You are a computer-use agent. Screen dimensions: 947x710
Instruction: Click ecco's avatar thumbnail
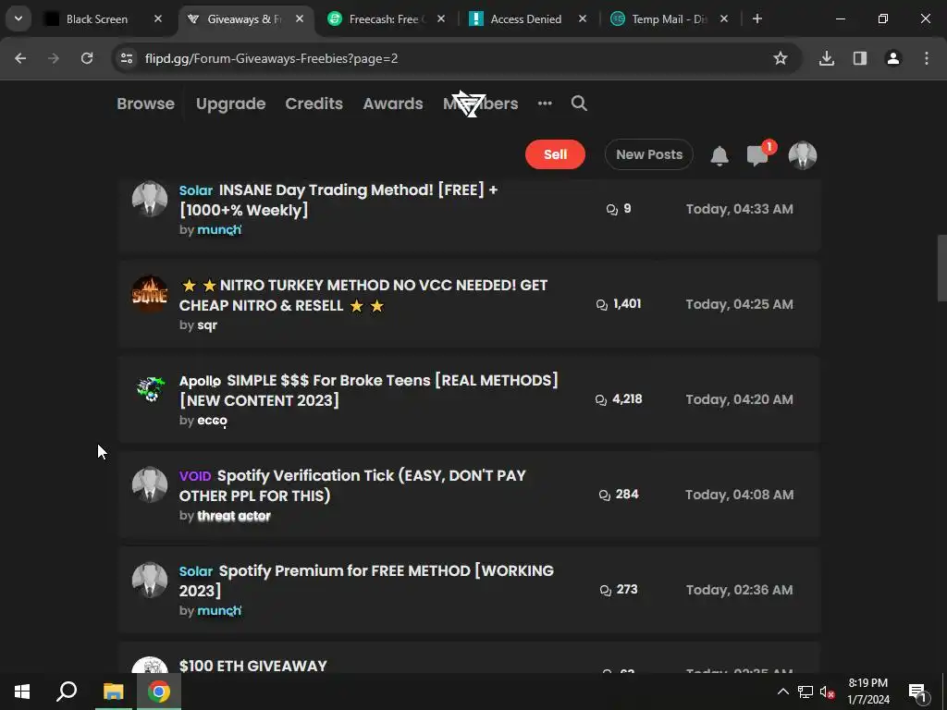point(150,389)
